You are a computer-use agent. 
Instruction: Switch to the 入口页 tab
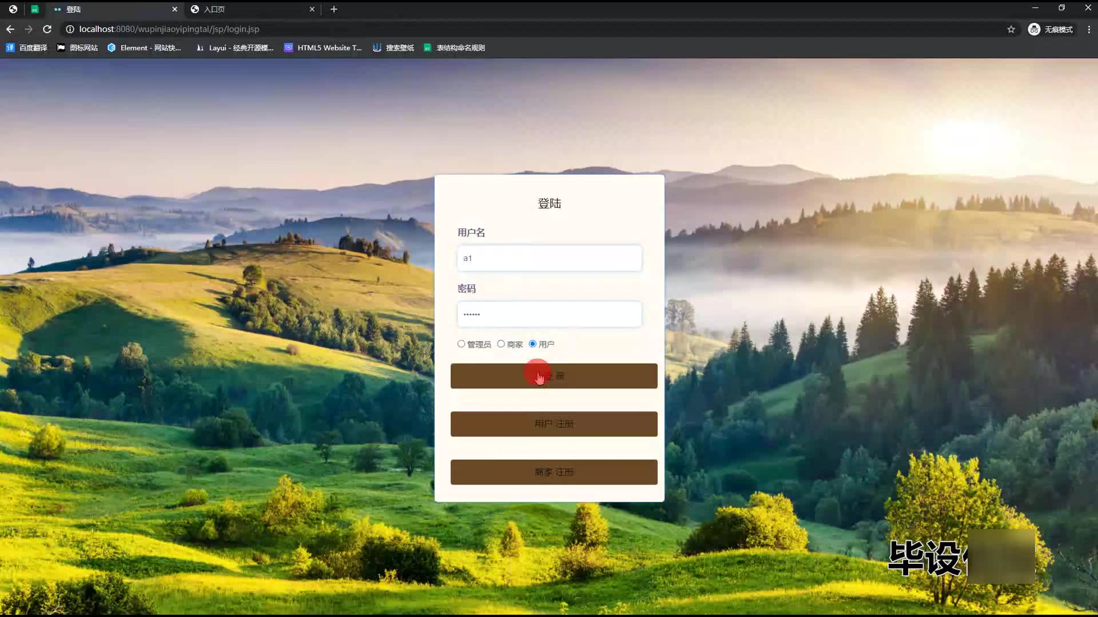(252, 9)
